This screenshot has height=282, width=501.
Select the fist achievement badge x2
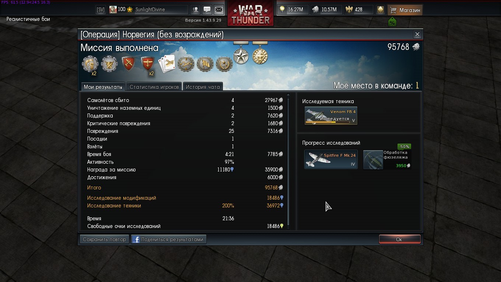pyautogui.click(x=90, y=65)
